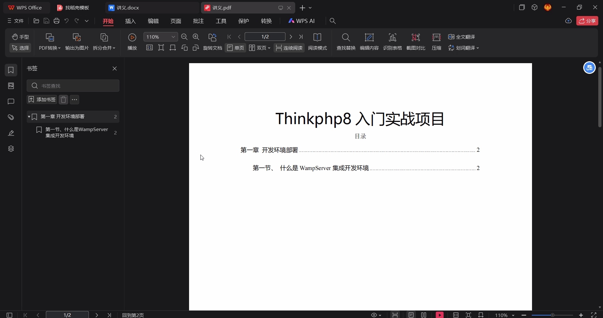Open 查找替换 search tool
The height and width of the screenshot is (318, 603).
(x=346, y=42)
